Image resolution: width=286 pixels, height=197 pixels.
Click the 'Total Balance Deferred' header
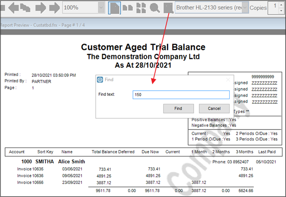[113, 152]
